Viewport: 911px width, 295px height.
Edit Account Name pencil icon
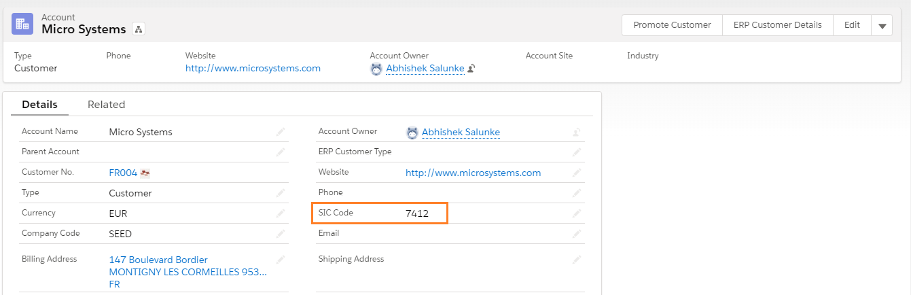pyautogui.click(x=281, y=132)
